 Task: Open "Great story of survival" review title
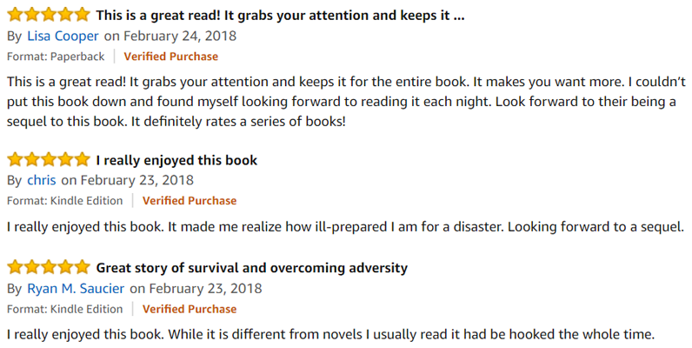pyautogui.click(x=251, y=267)
